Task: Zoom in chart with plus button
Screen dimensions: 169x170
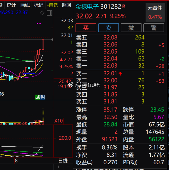Action: tap(58, 167)
